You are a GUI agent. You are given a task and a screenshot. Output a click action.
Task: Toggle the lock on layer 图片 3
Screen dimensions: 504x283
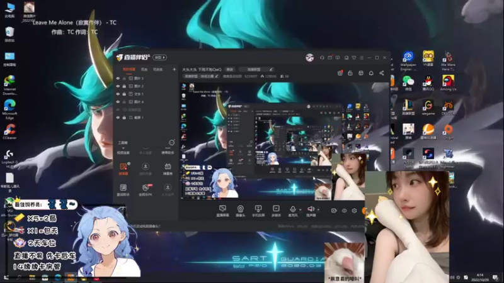(x=124, y=78)
